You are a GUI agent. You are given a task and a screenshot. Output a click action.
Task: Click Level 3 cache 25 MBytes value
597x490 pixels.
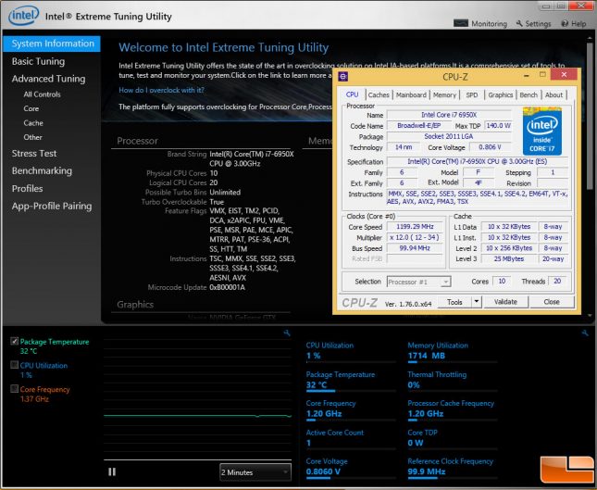click(509, 258)
